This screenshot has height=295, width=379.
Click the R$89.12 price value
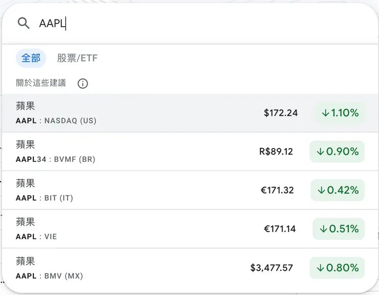pos(276,152)
